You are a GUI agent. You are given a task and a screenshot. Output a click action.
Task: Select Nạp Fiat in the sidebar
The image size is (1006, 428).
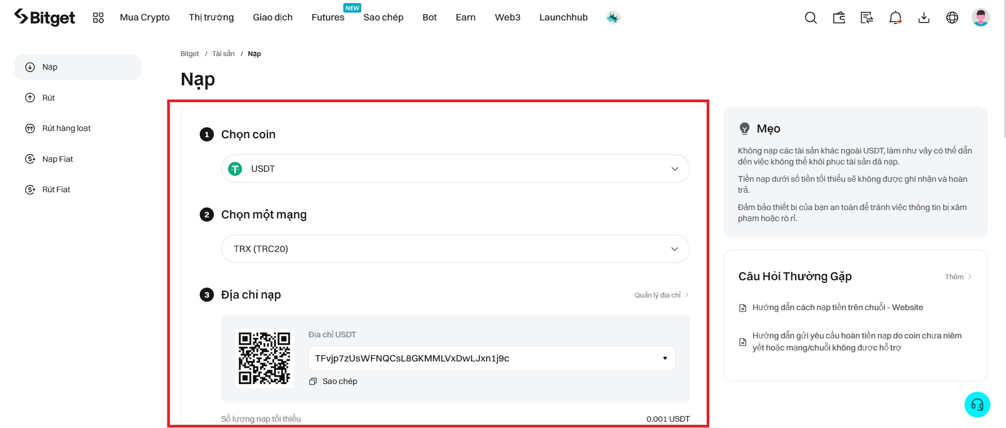click(78, 159)
